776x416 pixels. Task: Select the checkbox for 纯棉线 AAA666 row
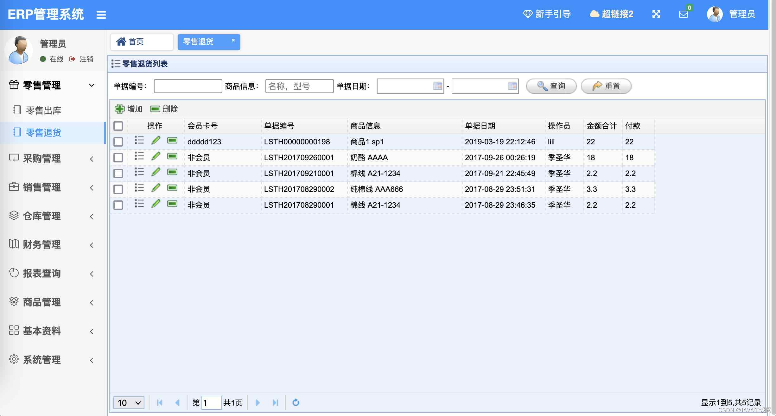[x=118, y=189]
